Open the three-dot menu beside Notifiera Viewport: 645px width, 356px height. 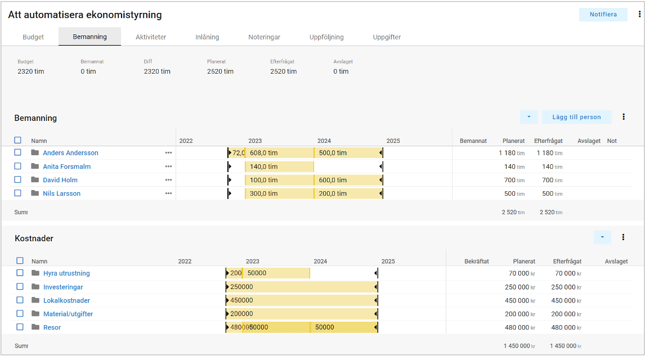tap(639, 15)
